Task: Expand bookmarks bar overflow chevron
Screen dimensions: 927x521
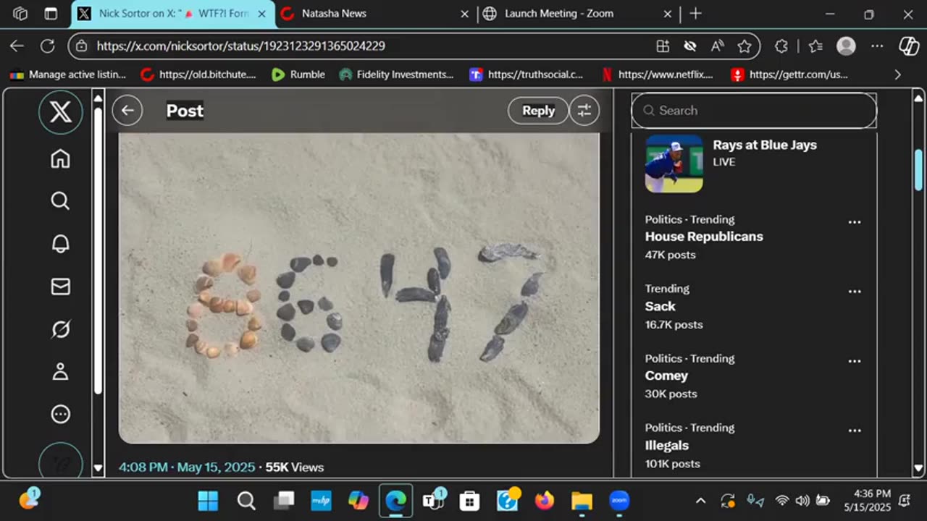Action: pos(898,75)
